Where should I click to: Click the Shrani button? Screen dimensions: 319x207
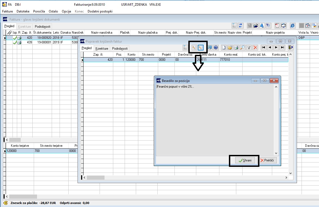pos(245,160)
